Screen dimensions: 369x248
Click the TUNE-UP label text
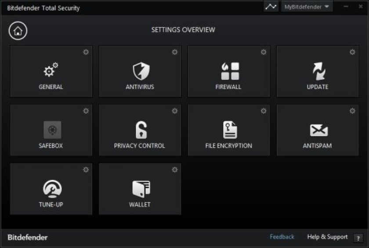coord(51,204)
